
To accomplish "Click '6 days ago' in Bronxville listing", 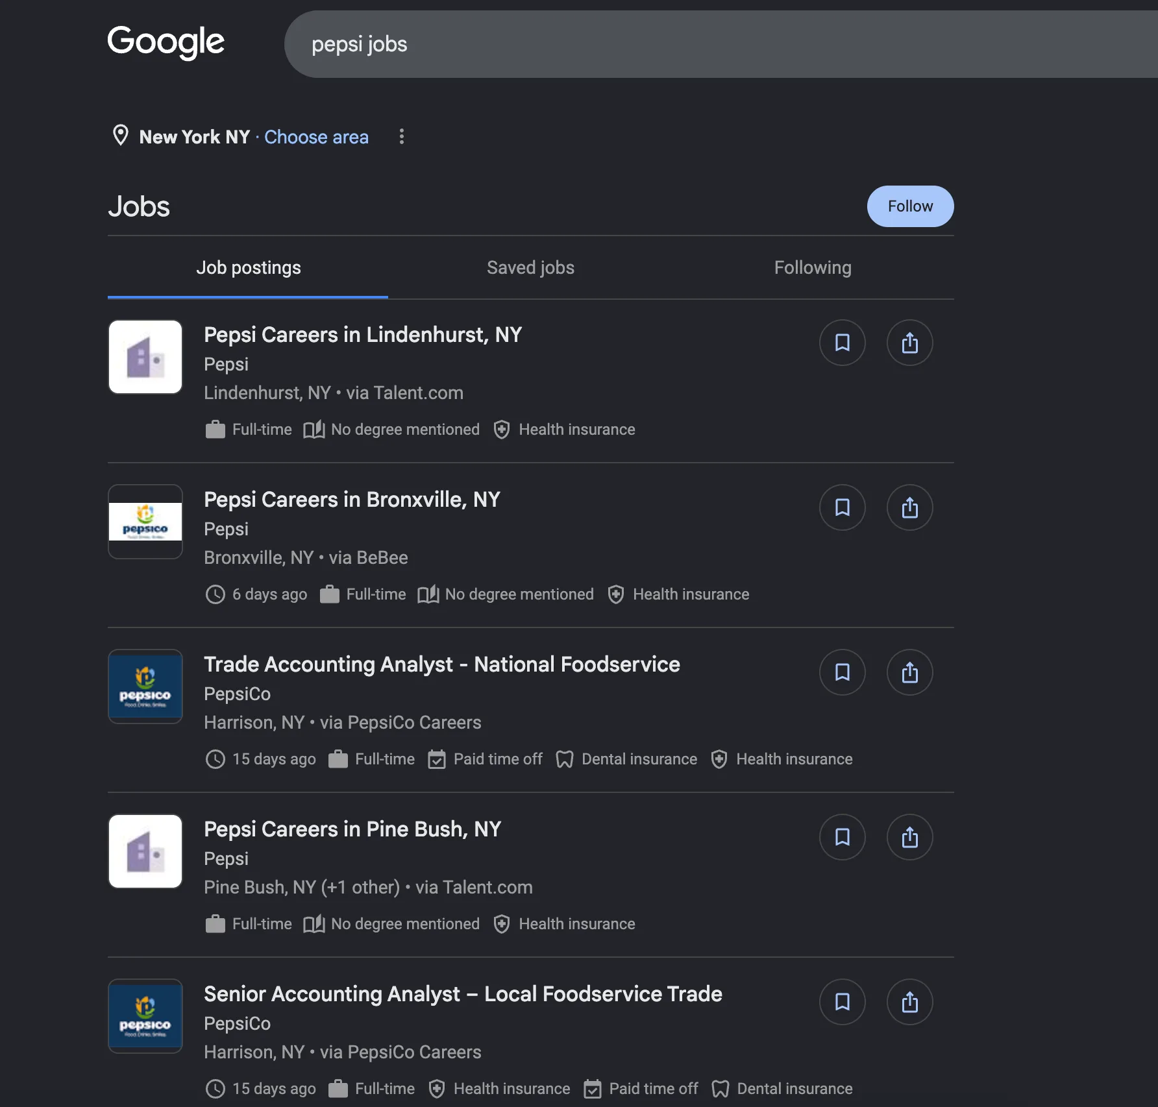I will tap(270, 594).
